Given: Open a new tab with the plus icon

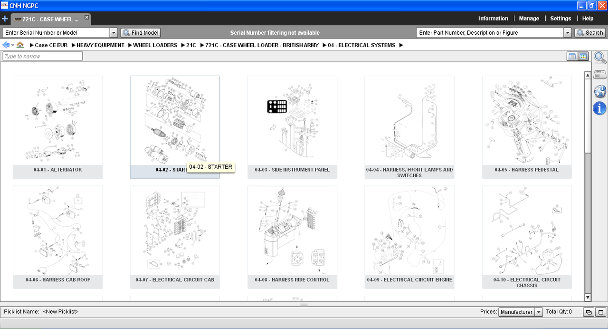Looking at the screenshot, I should click(x=5, y=19).
